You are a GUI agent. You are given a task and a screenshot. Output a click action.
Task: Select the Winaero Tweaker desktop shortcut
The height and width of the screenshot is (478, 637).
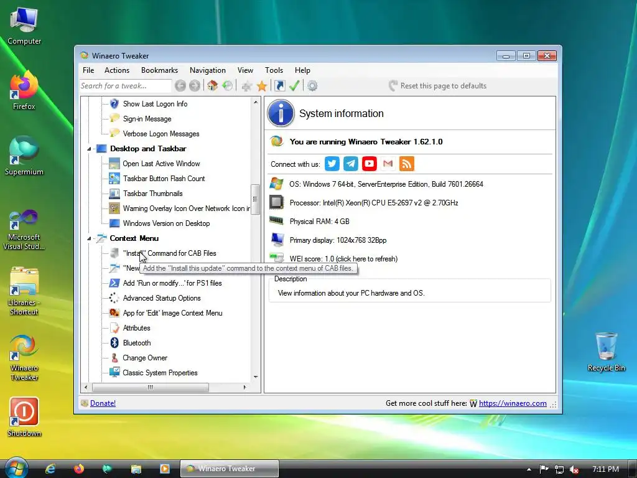coord(24,357)
